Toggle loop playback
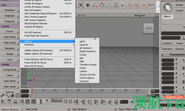This screenshot has height=111, width=185. 110,102
